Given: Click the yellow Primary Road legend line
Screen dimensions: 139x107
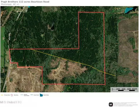Looking at the screenshot, I should [2, 95].
